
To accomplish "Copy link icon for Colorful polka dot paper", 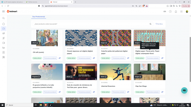I will [x=128, y=58].
